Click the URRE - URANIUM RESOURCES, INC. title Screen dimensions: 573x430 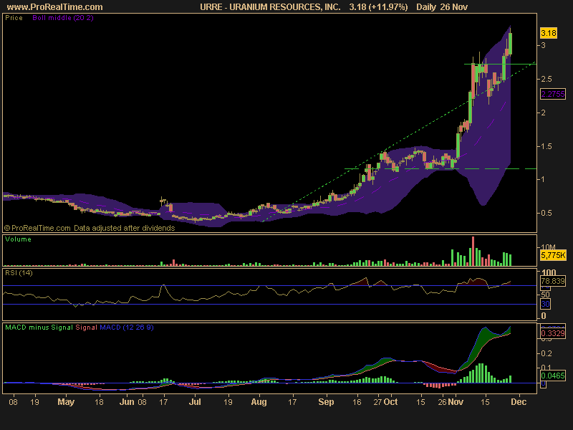(x=270, y=7)
